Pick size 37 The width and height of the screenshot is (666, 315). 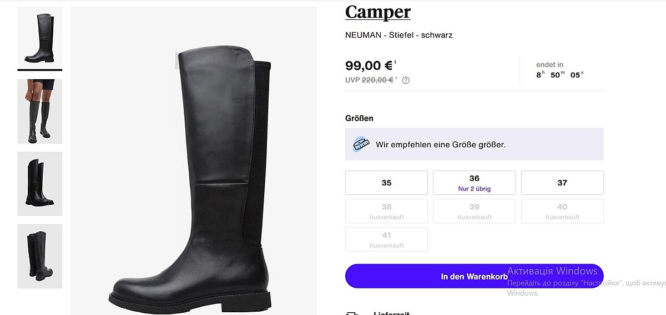point(562,183)
